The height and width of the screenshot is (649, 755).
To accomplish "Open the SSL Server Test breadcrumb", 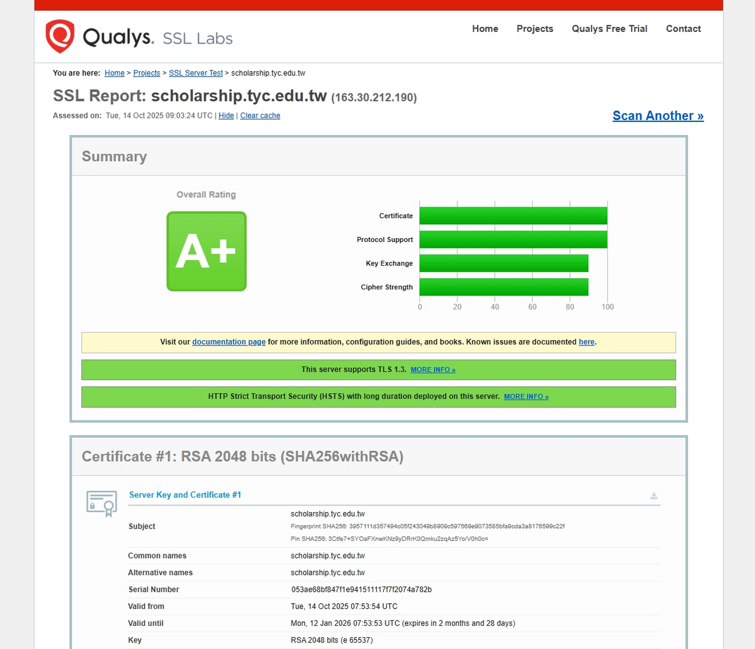I will pyautogui.click(x=196, y=73).
